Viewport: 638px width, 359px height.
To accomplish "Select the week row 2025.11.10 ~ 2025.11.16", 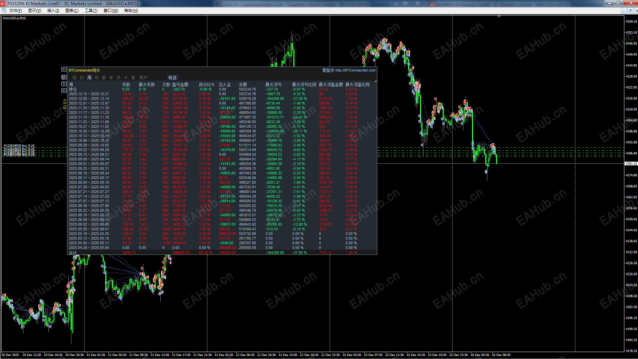I will coord(222,117).
